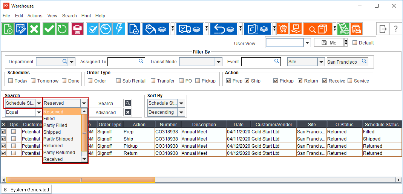This screenshot has width=403, height=194.
Task: Open the Print menu
Action: pyautogui.click(x=86, y=16)
